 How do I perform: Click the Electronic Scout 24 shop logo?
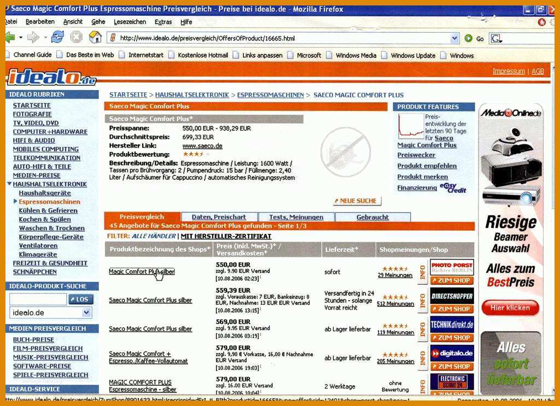(x=452, y=382)
